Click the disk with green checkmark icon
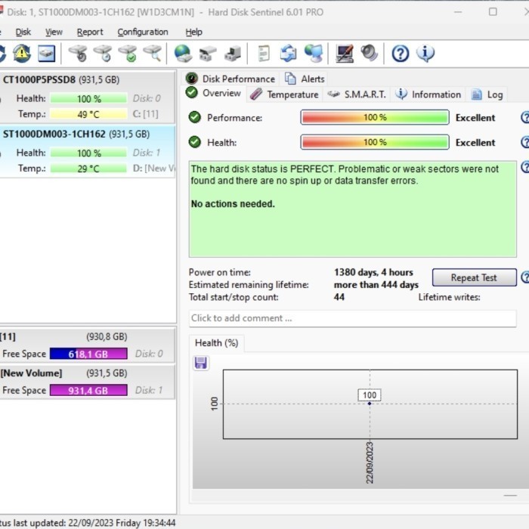This screenshot has width=529, height=529. 128,54
